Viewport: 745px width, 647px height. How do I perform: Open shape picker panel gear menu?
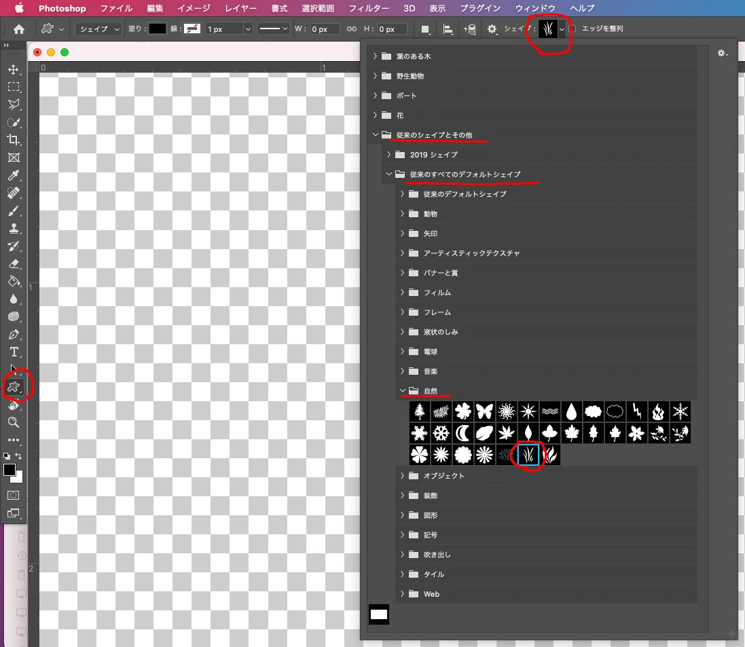click(x=723, y=53)
